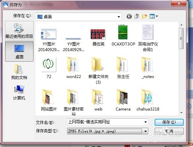Screen dimensions: 193x147
Task: Click the scrollbar down arrow
Action: coord(181,112)
